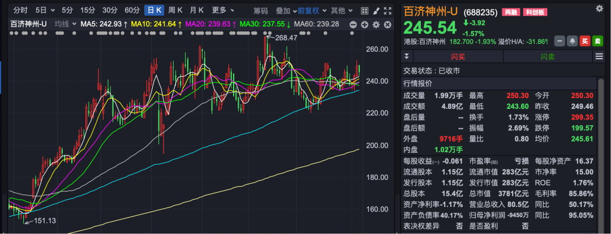Set a price alert with bell icon
611x234 pixels.
click(x=573, y=41)
